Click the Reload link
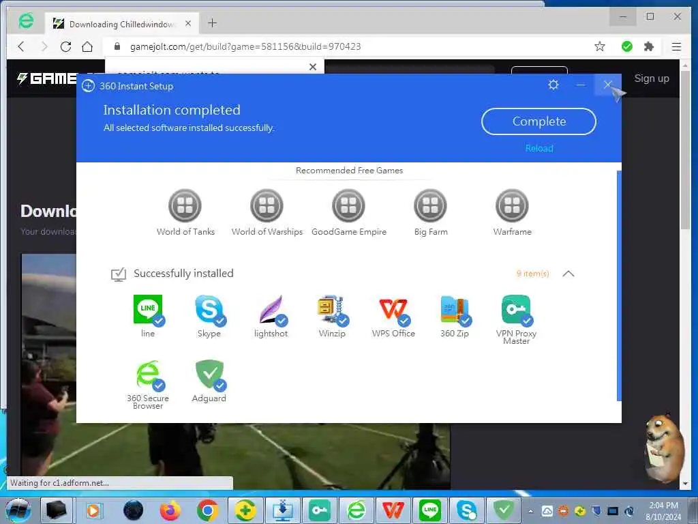698x524 pixels. 539,148
